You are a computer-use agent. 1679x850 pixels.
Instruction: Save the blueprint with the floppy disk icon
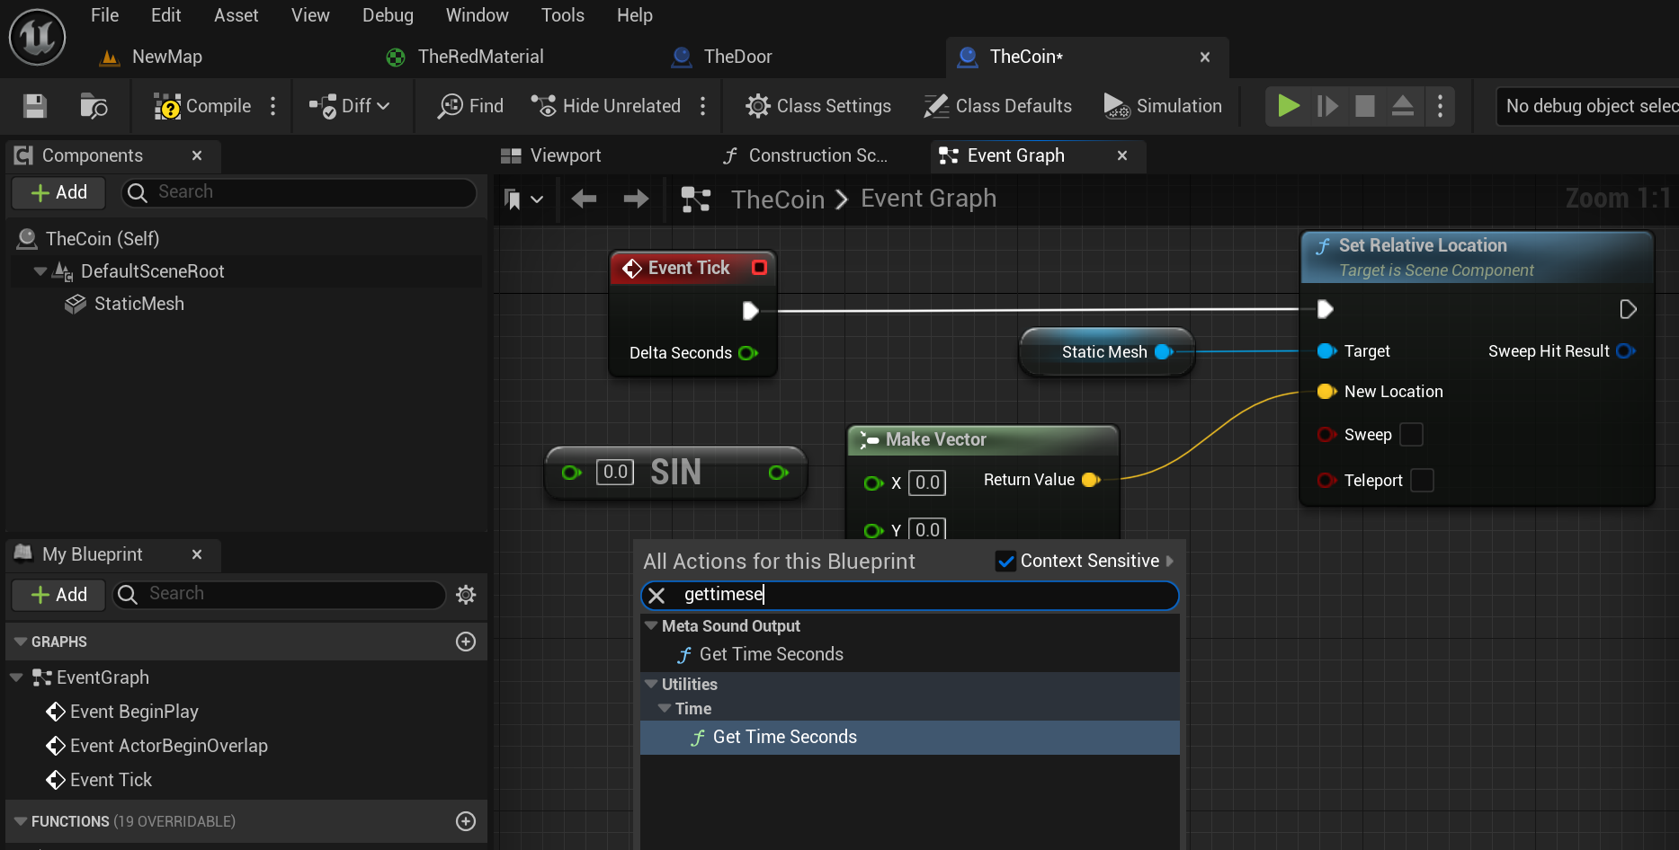pyautogui.click(x=35, y=106)
